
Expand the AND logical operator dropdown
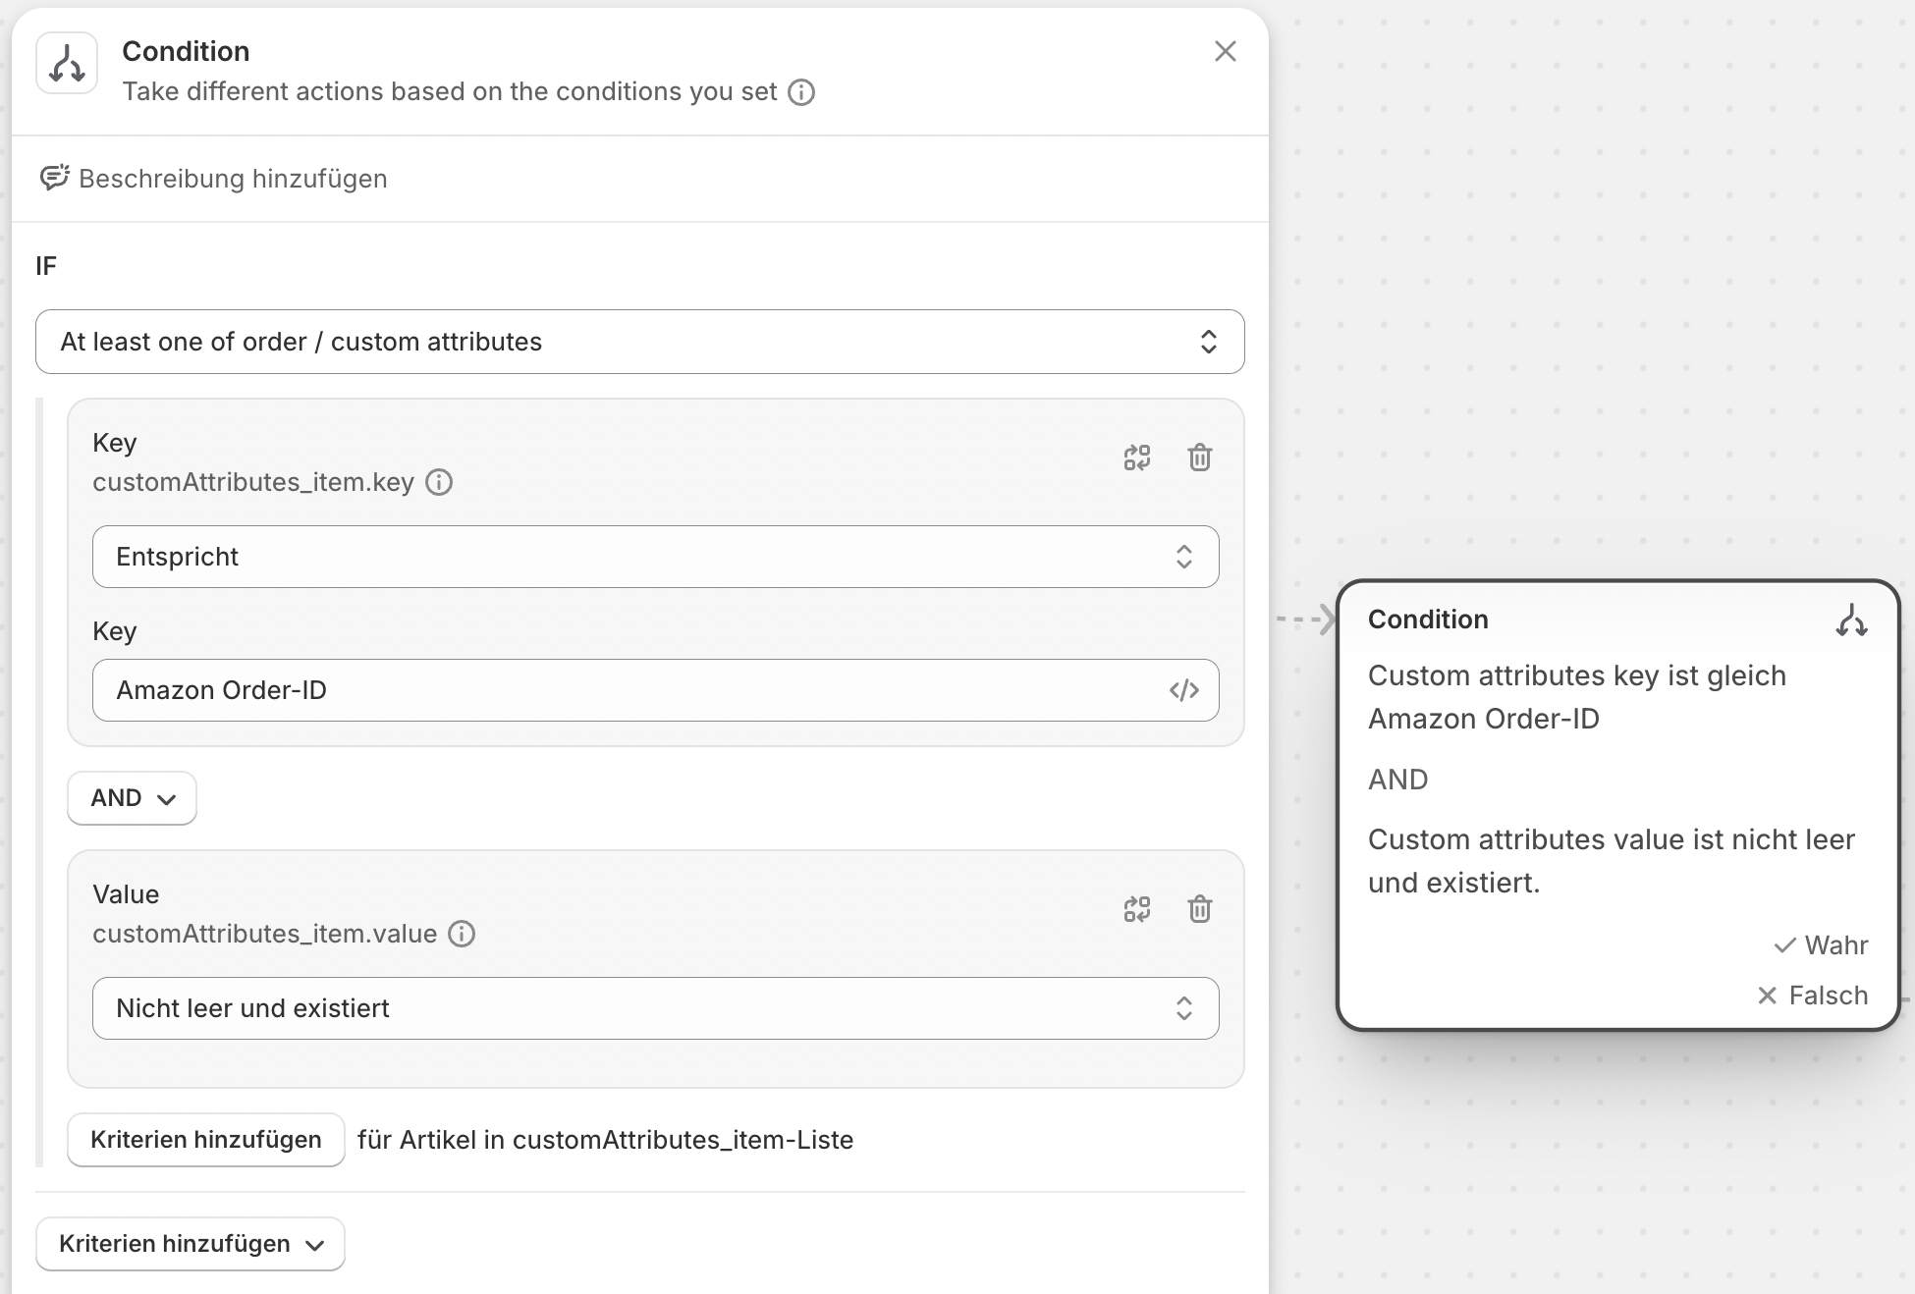pyautogui.click(x=132, y=798)
